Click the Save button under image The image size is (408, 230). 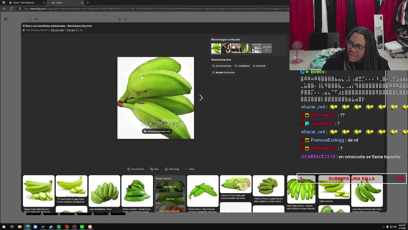pyautogui.click(x=154, y=169)
